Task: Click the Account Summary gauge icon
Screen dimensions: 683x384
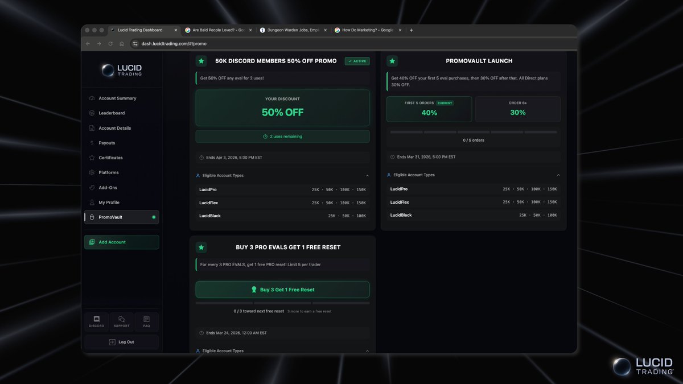Action: [x=92, y=98]
